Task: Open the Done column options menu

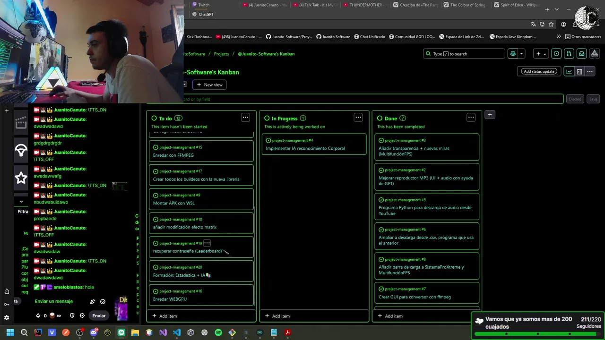Action: [x=471, y=118]
